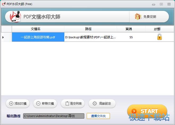The height and width of the screenshot is (125, 175).
Task: Click the 文檔名 column header
Action: click(x=38, y=29)
